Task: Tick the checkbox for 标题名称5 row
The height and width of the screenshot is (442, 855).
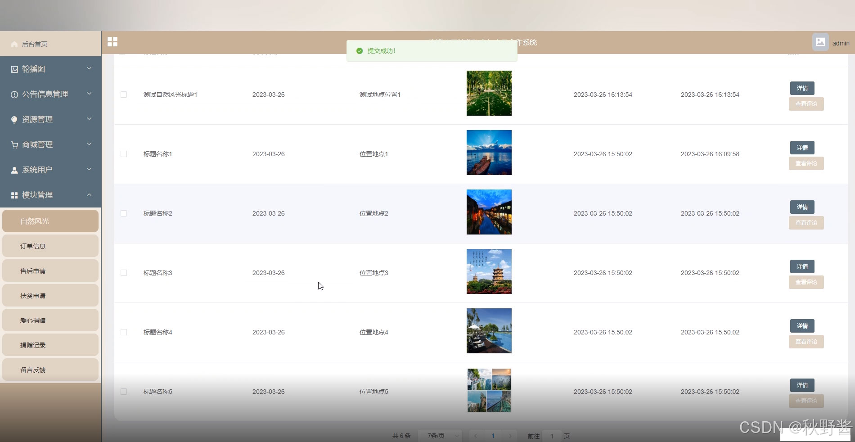Action: click(x=124, y=392)
